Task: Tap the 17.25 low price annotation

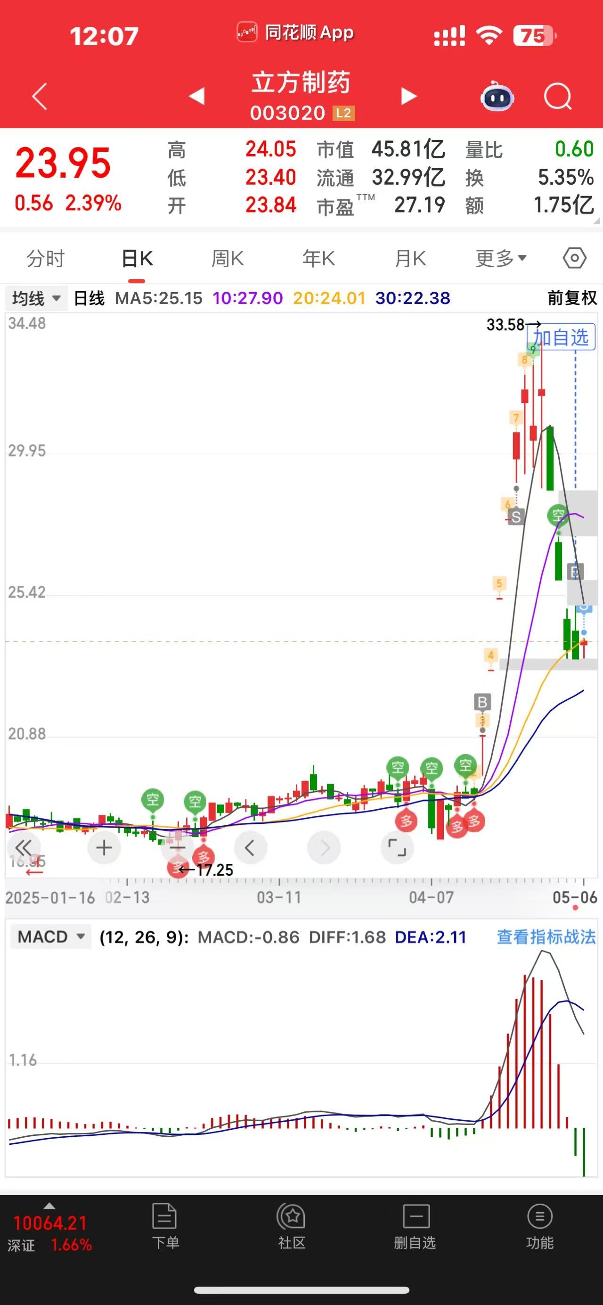Action: pos(206,870)
